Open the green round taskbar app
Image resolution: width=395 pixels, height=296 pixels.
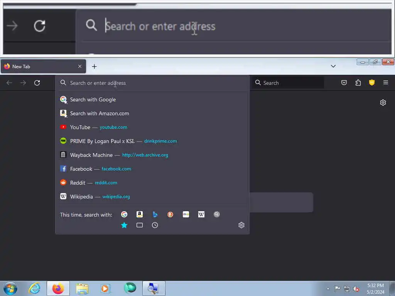tap(130, 288)
